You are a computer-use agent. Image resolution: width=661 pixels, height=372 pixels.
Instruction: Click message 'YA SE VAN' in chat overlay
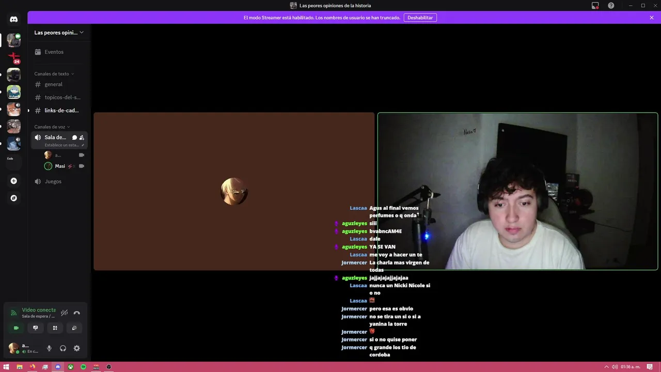pos(382,247)
